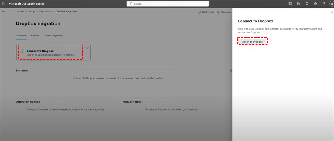334x141 pixels.
Task: Click the Connect to Dropbox panel heading
Action: [256, 21]
